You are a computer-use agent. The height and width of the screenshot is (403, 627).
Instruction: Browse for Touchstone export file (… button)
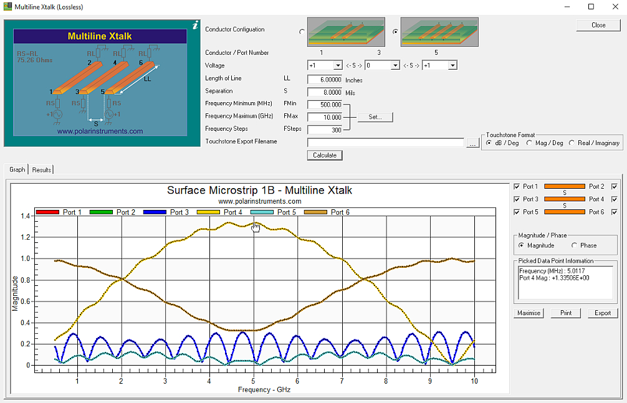(x=472, y=143)
